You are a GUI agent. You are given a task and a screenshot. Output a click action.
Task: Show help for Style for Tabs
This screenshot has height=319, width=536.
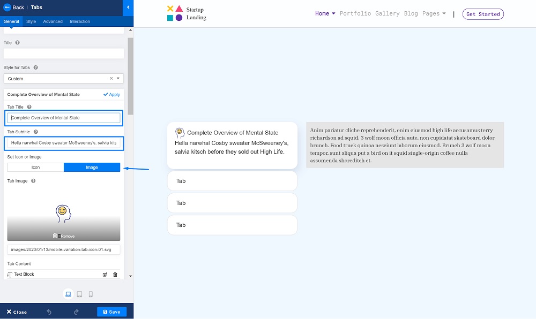pos(35,68)
